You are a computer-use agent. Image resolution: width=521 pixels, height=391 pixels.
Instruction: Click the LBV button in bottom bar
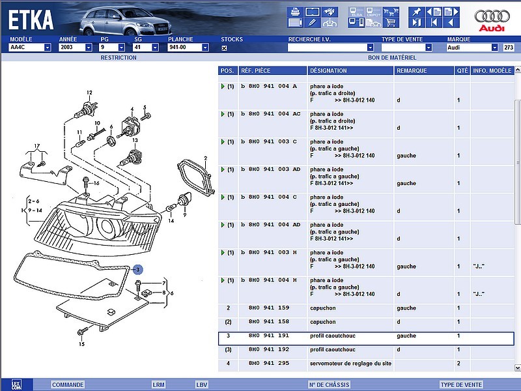tap(201, 384)
